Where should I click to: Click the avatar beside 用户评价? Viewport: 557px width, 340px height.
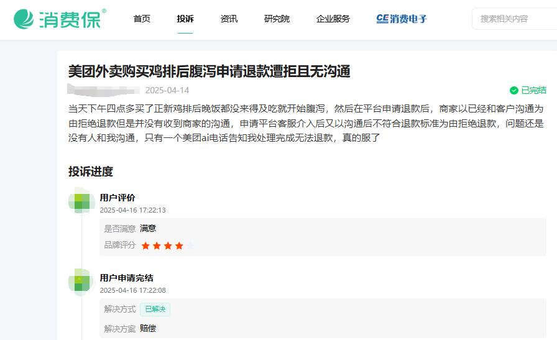click(x=81, y=201)
